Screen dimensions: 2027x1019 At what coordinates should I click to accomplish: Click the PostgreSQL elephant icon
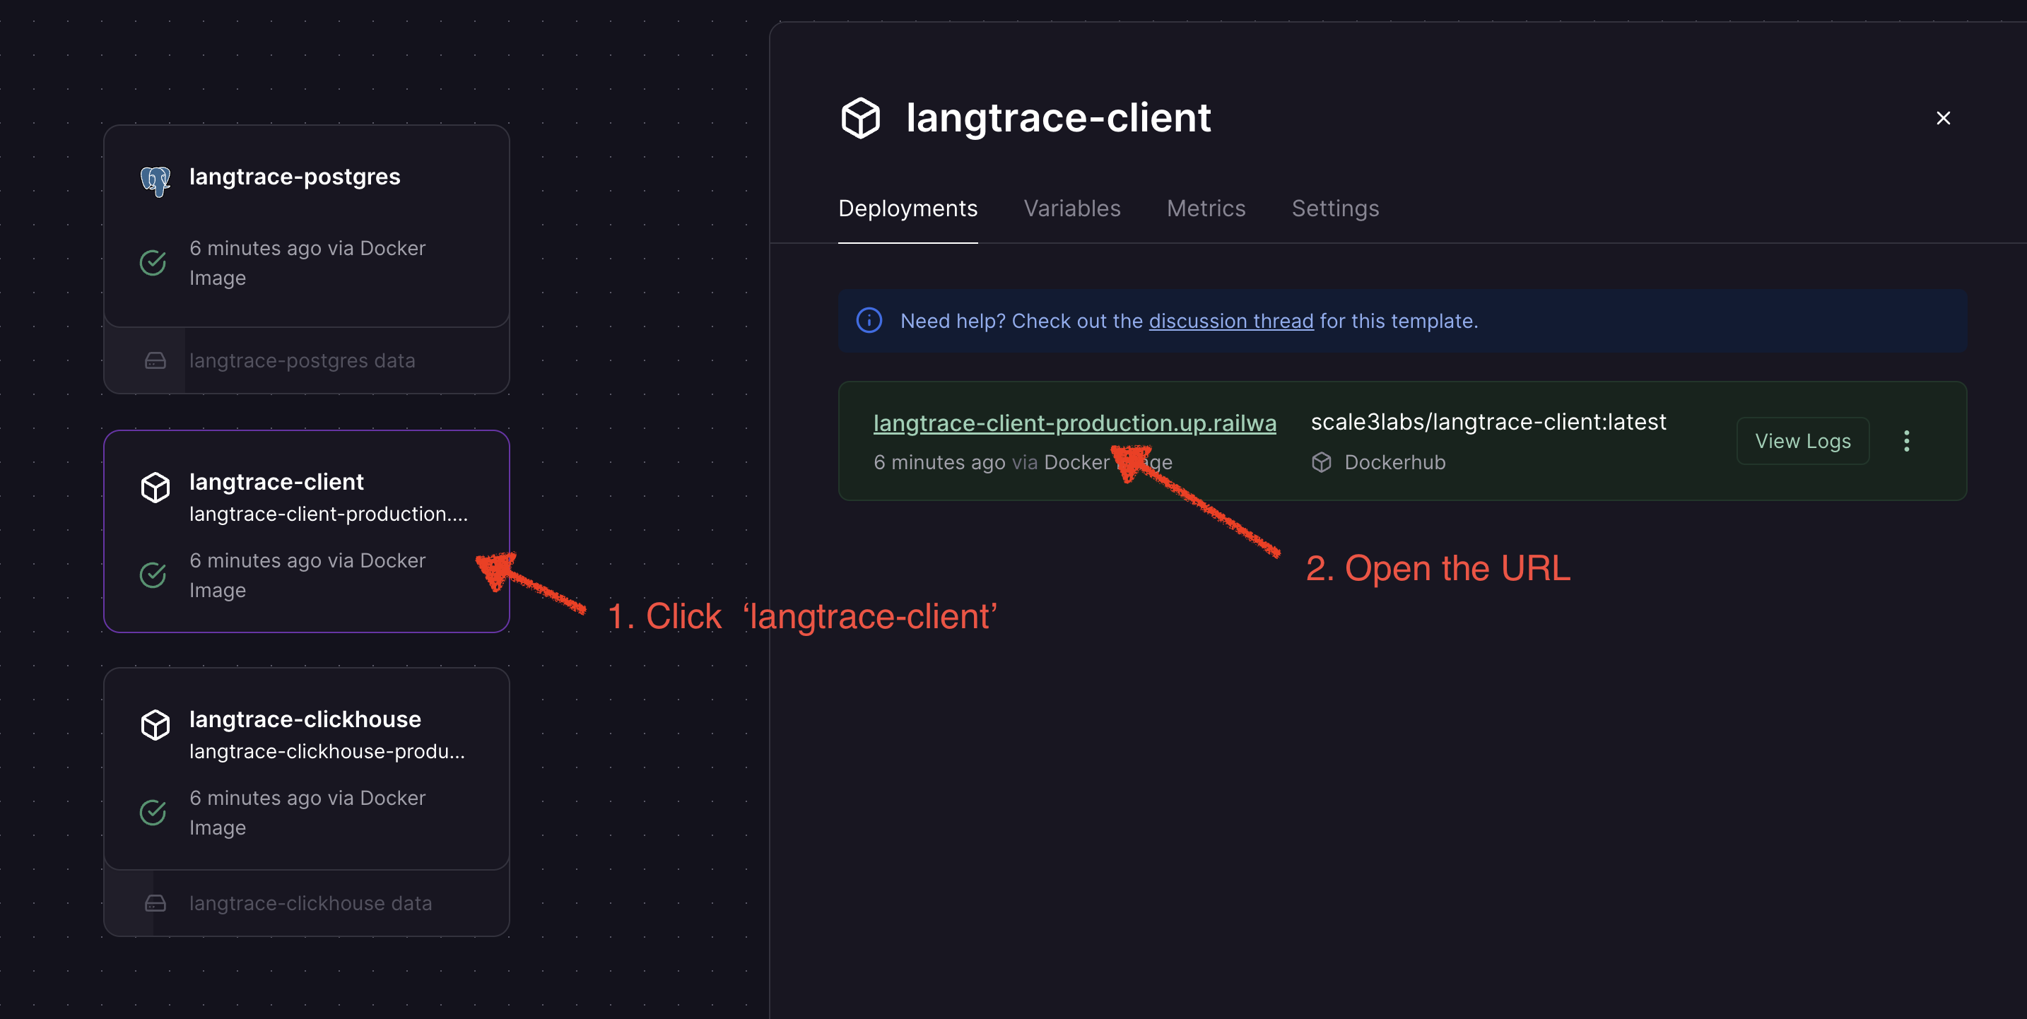tap(155, 180)
